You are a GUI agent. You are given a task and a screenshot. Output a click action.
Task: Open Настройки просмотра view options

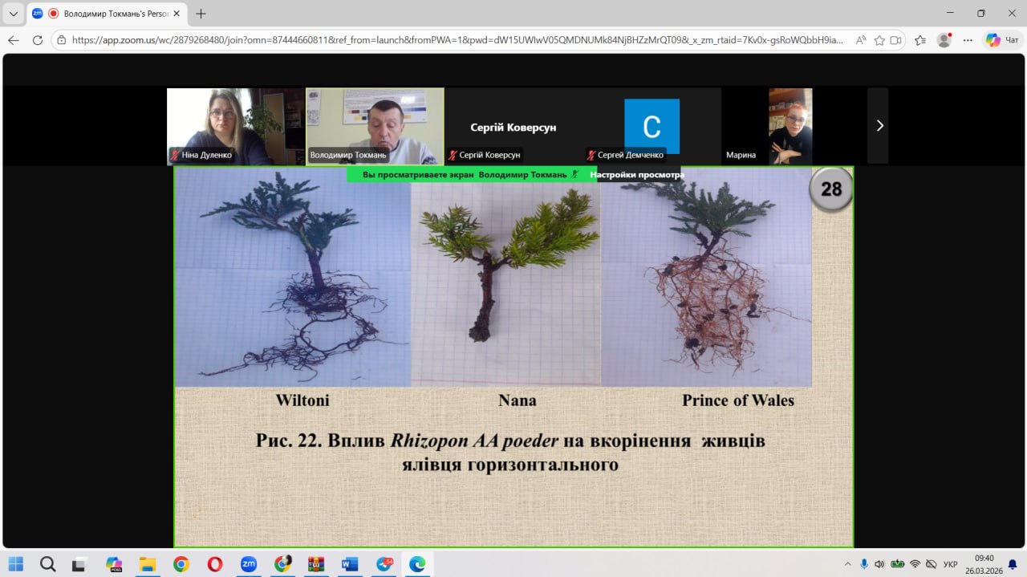pyautogui.click(x=637, y=174)
